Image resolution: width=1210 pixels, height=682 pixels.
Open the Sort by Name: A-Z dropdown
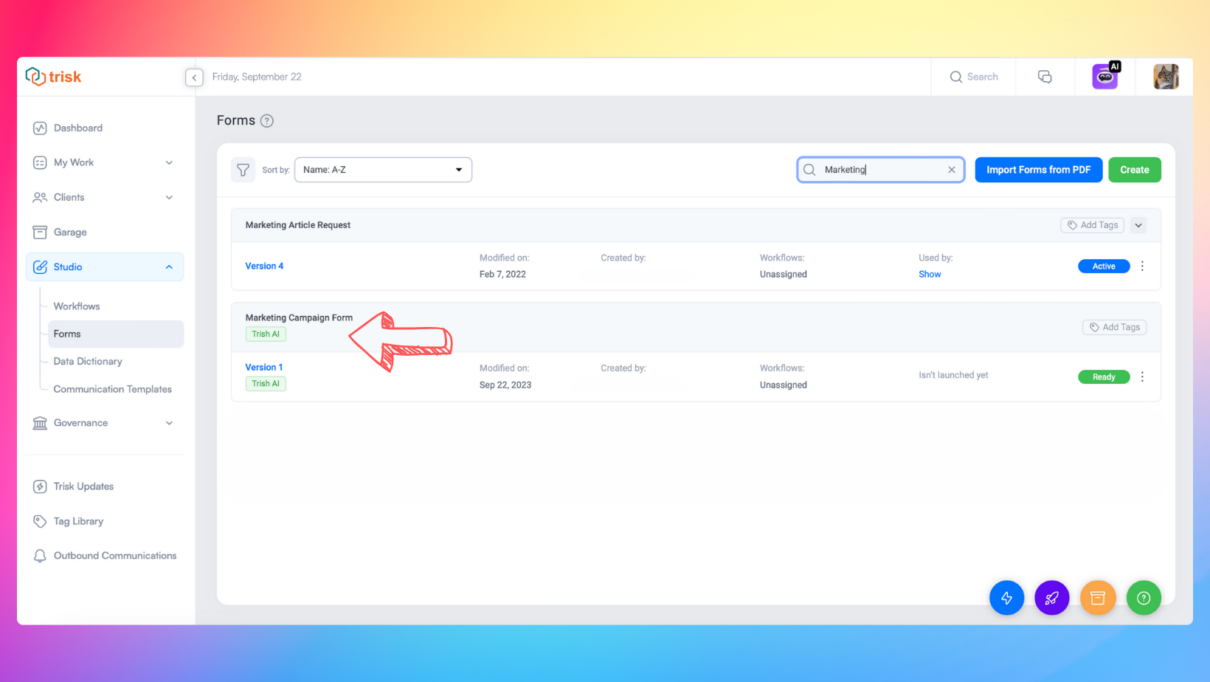coord(383,170)
